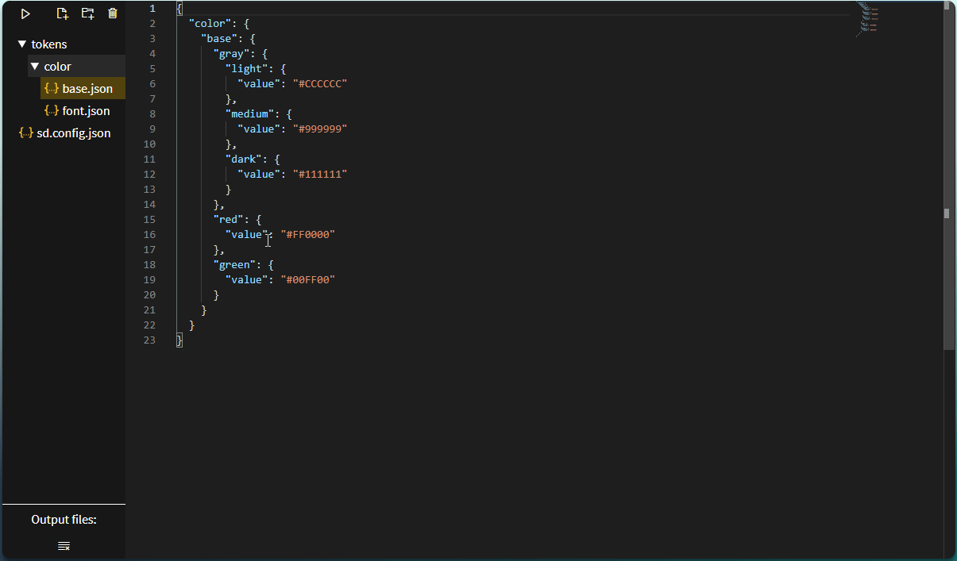Place cursor on the "#CCCCCC" value
Screen dimensions: 957x561
click(x=320, y=84)
